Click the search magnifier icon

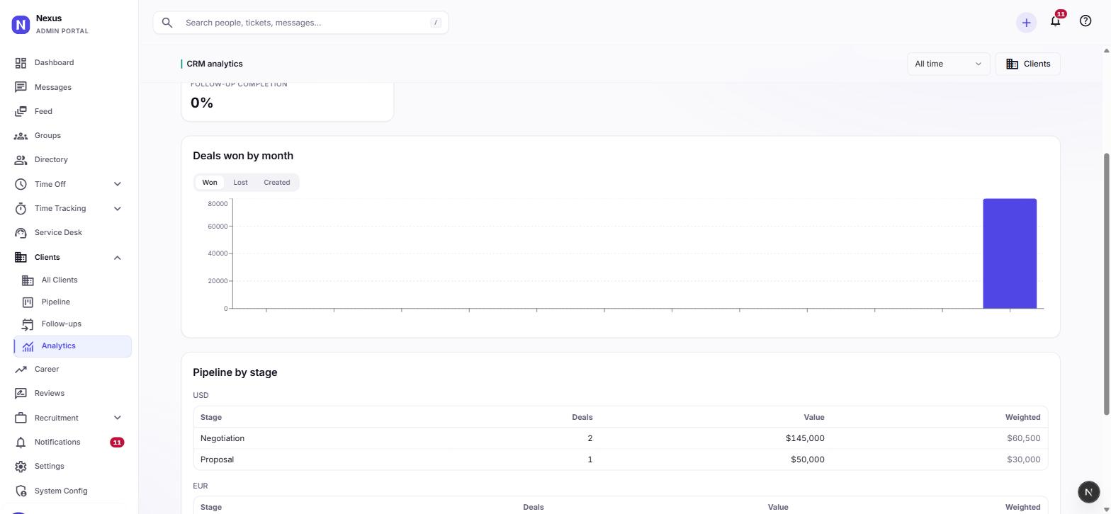pyautogui.click(x=167, y=23)
